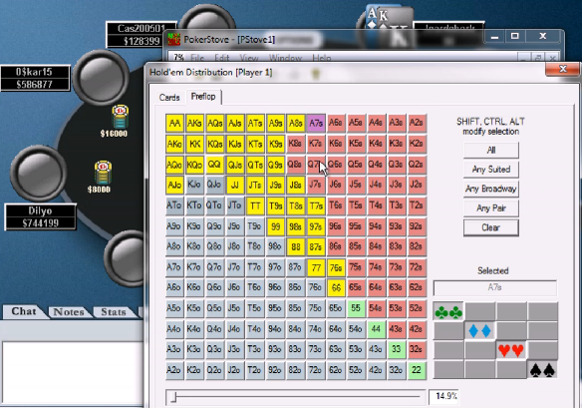Click the 14.9% percentage field
This screenshot has width=582, height=408.
443,396
